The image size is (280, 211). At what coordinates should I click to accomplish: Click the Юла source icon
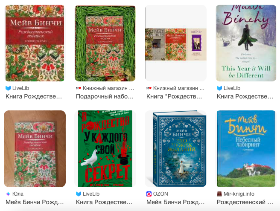8,194
